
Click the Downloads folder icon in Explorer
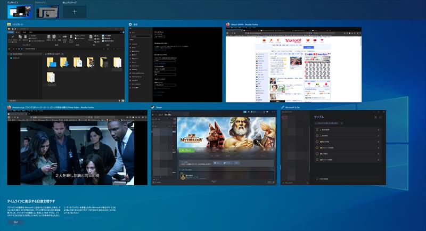click(64, 63)
